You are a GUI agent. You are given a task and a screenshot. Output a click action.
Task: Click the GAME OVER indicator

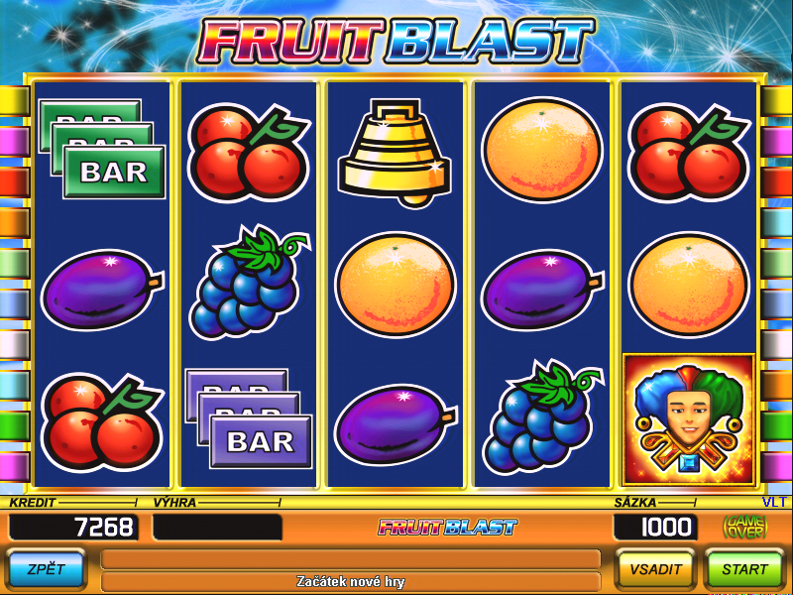click(x=745, y=528)
